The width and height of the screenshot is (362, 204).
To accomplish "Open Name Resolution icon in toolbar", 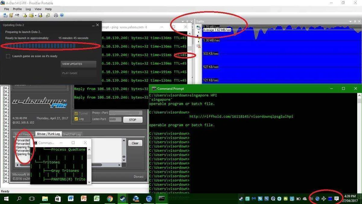I will pos(17,15).
